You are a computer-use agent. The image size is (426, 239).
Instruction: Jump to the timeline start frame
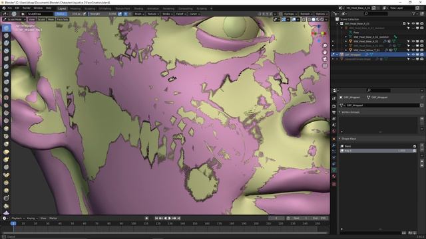coord(156,218)
